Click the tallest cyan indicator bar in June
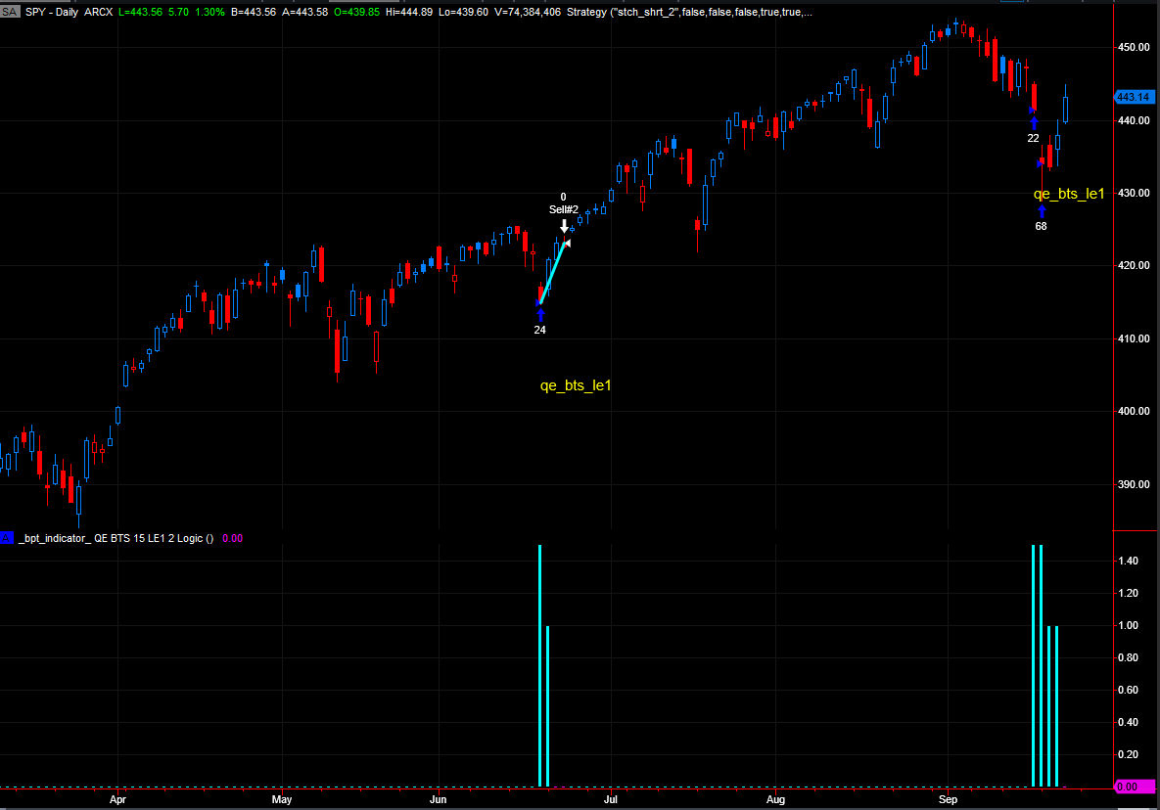The image size is (1160, 810). tap(539, 665)
